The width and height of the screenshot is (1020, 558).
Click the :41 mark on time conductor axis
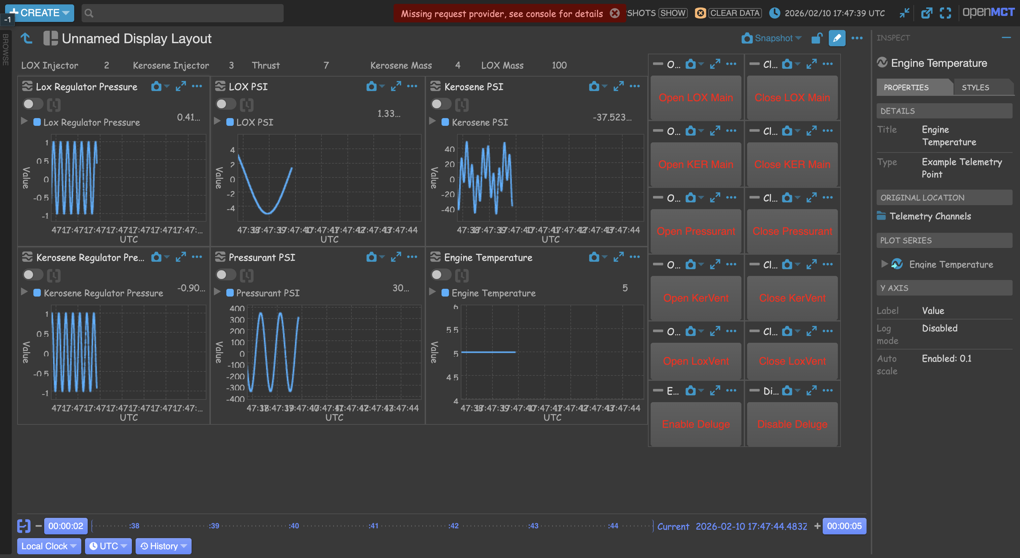(x=373, y=526)
